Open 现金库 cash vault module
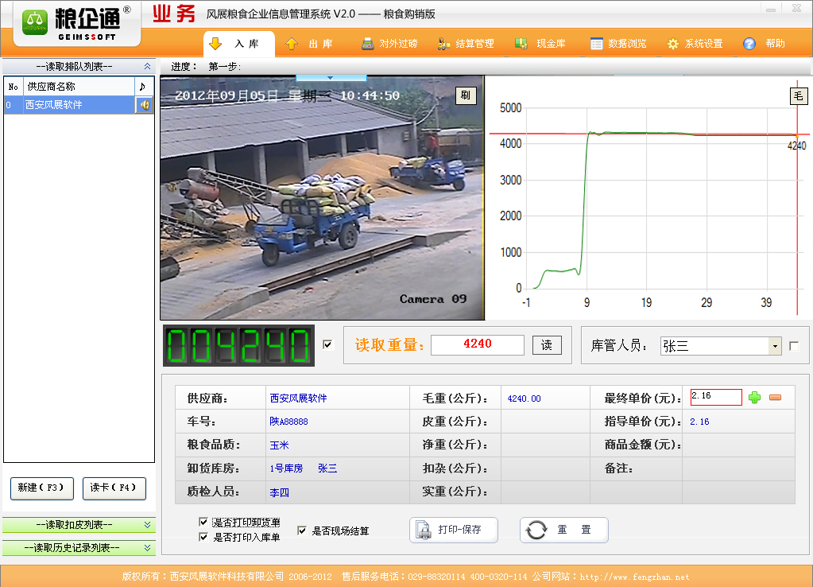Screen dimensions: 813x587 tap(521, 44)
